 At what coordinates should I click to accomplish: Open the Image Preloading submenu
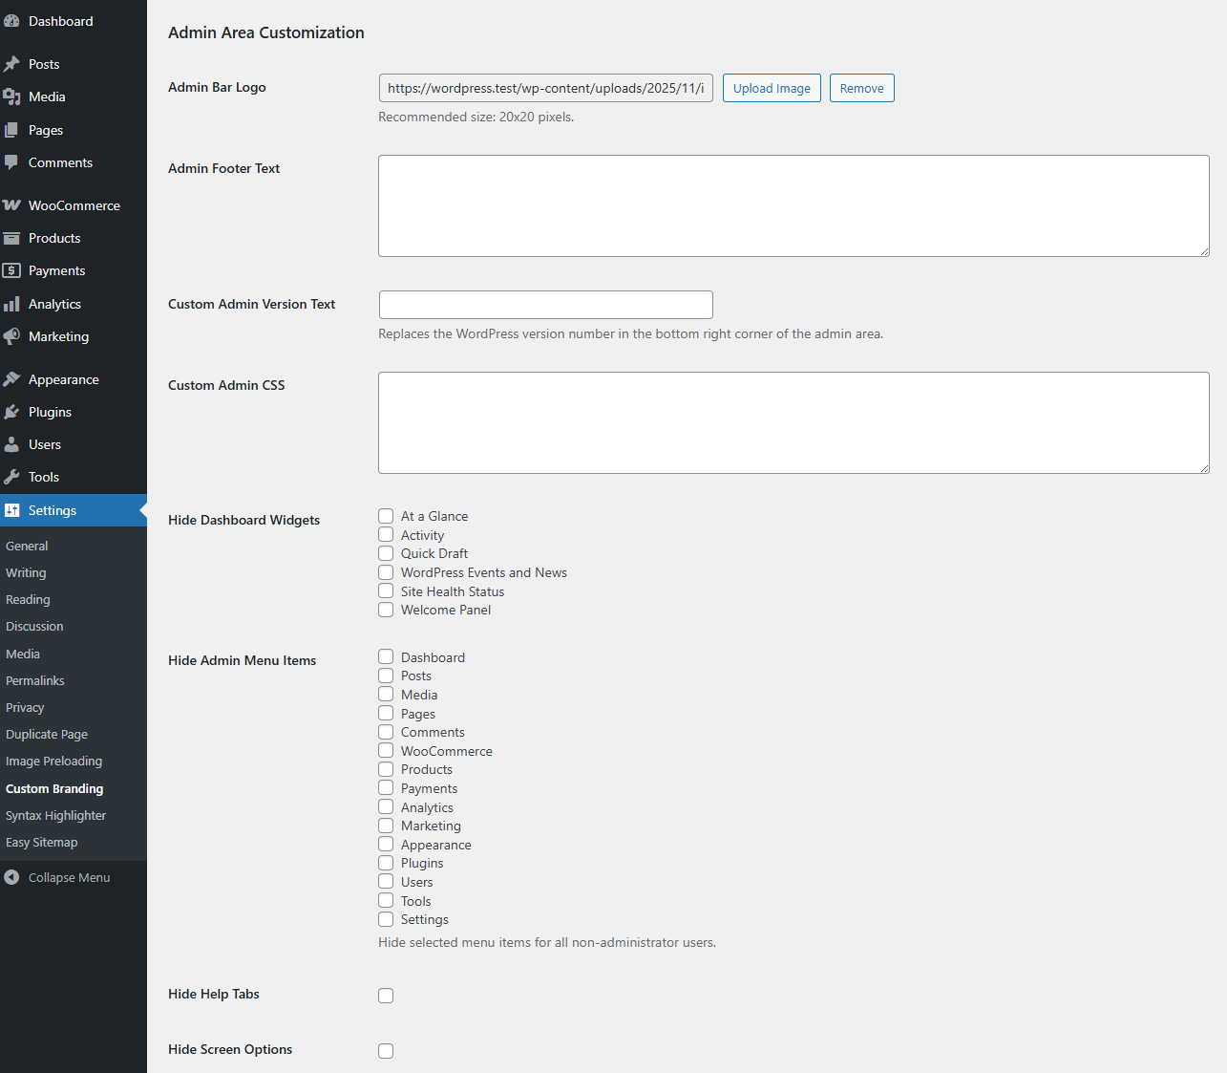point(53,761)
